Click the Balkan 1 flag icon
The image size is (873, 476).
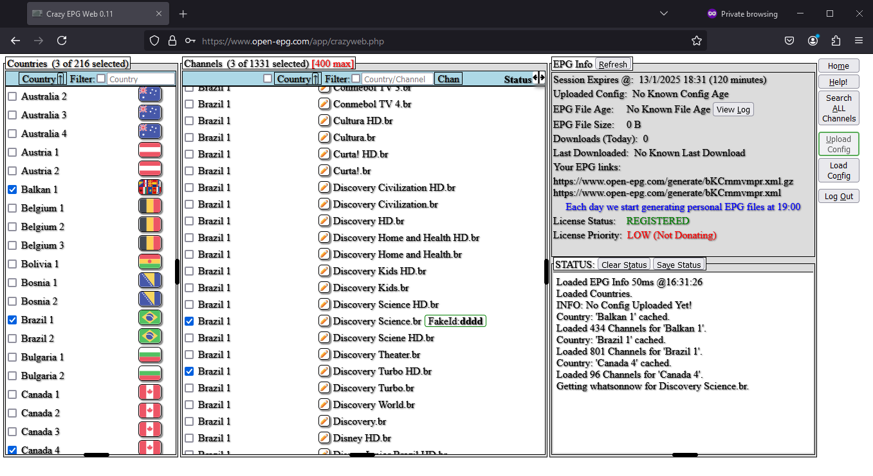pyautogui.click(x=150, y=188)
